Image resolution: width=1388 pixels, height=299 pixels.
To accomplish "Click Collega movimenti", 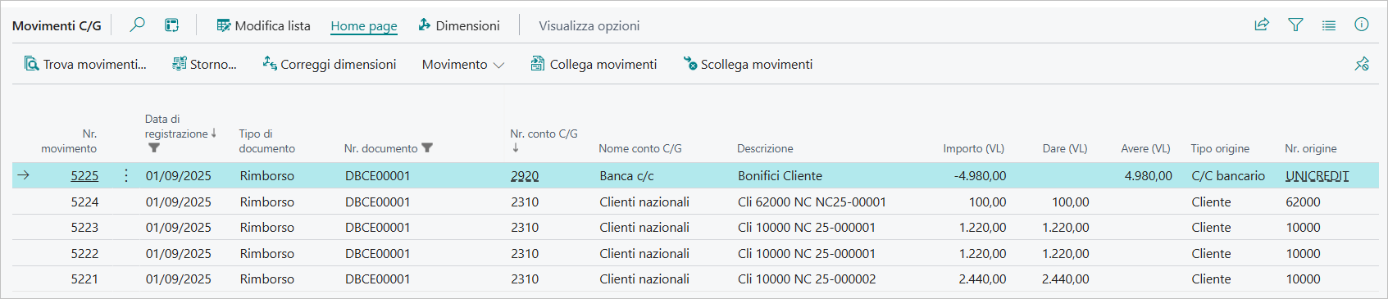I will 594,64.
